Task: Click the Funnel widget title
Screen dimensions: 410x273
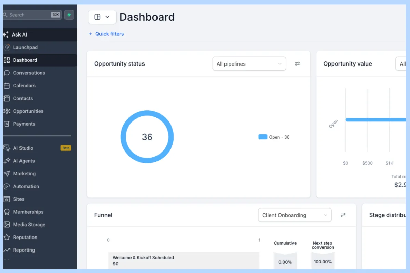Action: [103, 215]
